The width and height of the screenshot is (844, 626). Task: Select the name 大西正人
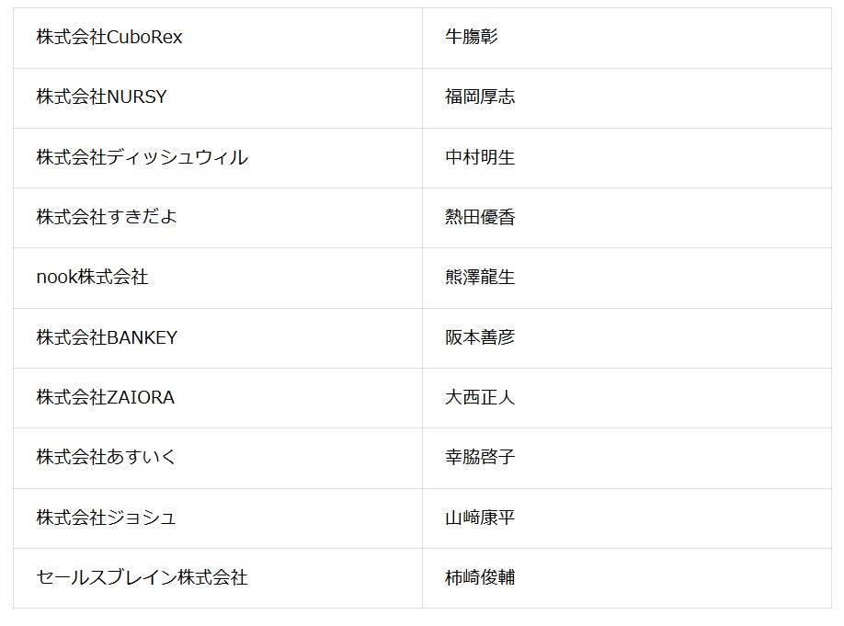(480, 397)
